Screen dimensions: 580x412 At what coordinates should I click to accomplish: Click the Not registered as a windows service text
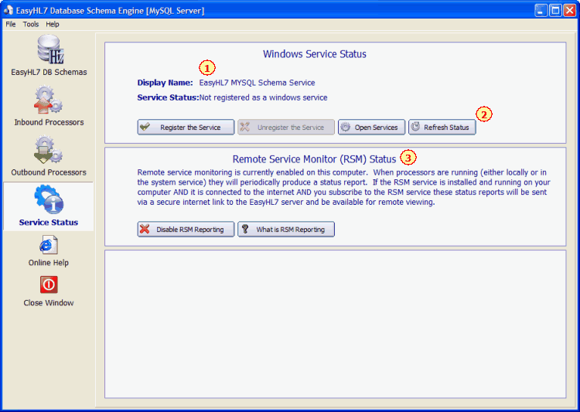coord(264,97)
